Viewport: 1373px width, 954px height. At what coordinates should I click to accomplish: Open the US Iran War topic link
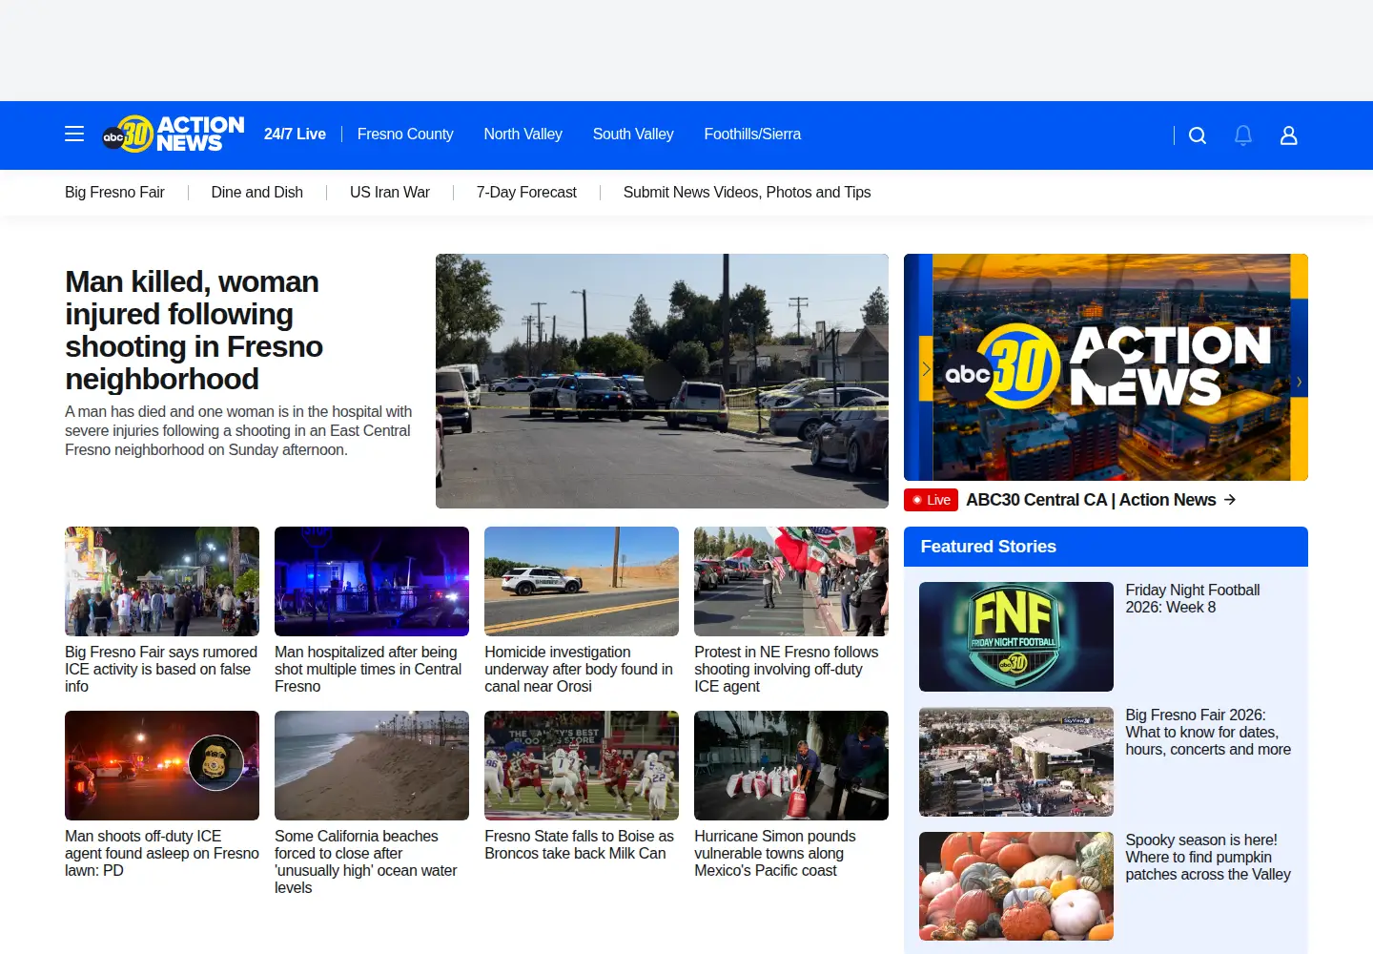[390, 193]
